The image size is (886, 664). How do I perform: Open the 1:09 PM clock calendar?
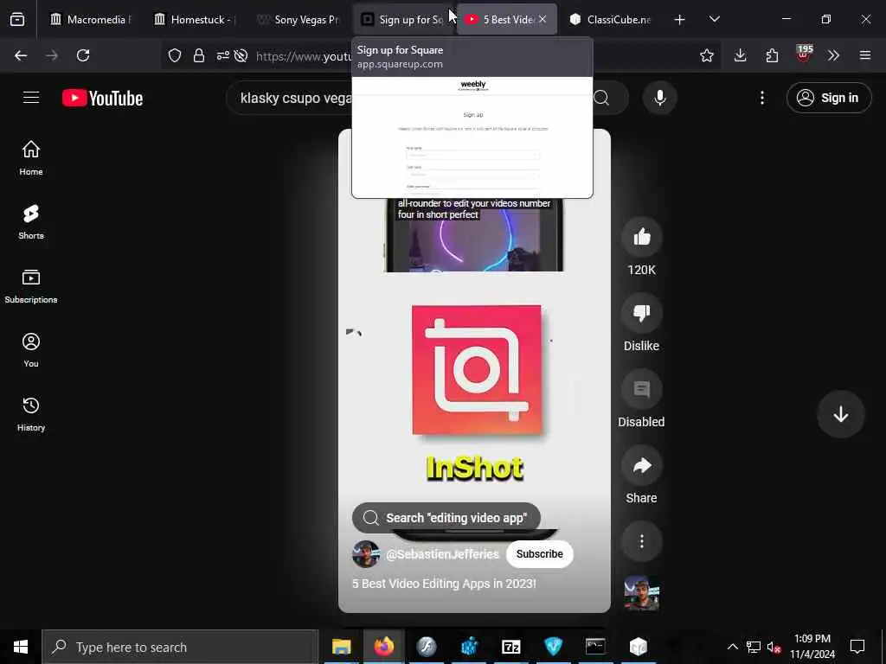(x=812, y=647)
